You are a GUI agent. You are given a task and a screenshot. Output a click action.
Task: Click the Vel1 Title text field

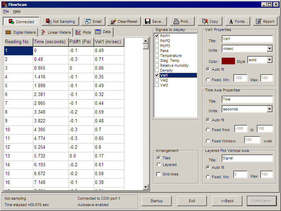[x=247, y=39]
